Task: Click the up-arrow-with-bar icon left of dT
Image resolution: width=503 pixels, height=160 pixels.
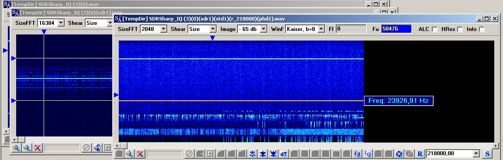Action: (252, 153)
